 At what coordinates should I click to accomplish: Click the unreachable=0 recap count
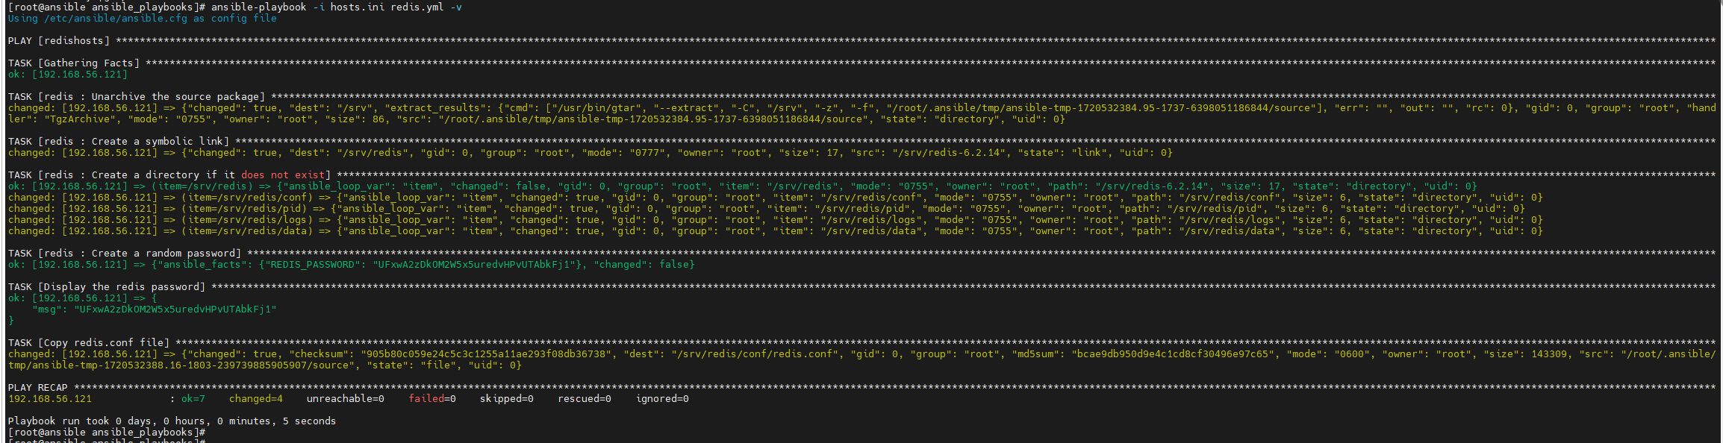pos(346,399)
